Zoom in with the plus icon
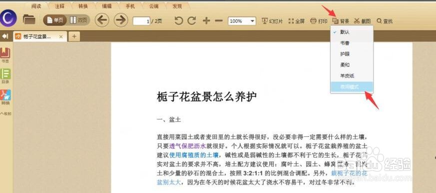436x193 pixels. coord(206,21)
